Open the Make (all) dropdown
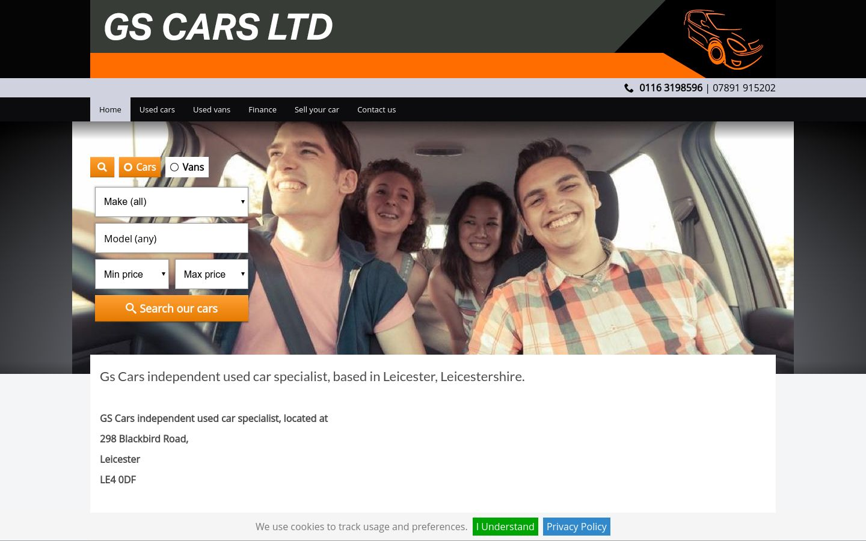 pyautogui.click(x=171, y=202)
